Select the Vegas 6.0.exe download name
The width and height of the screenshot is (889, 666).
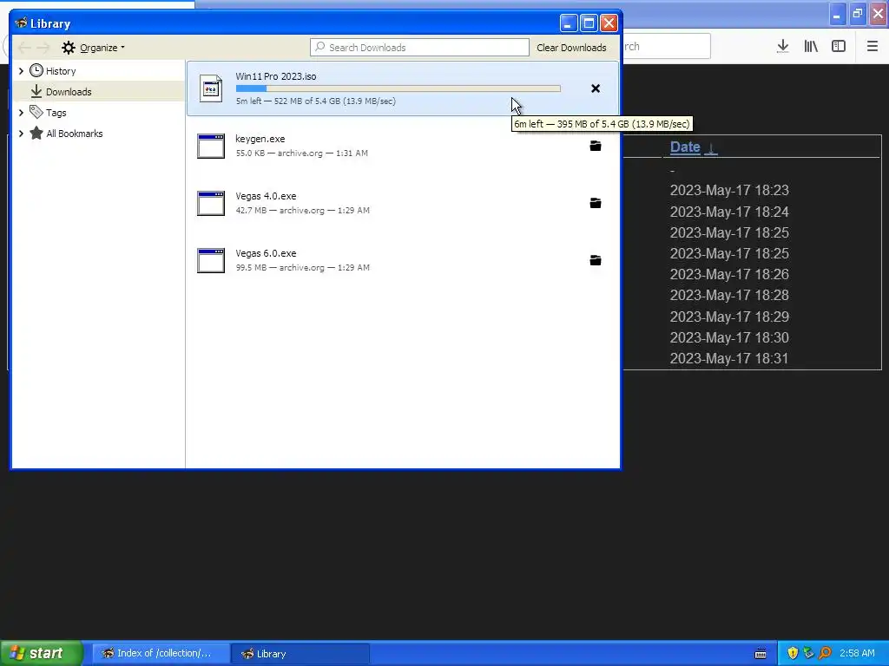coord(266,253)
